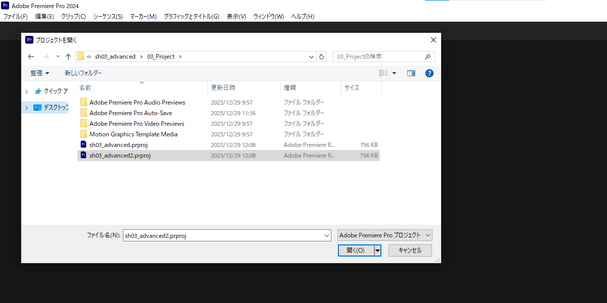The height and width of the screenshot is (303, 607).
Task: Open the 開く button split arrow
Action: (x=377, y=250)
